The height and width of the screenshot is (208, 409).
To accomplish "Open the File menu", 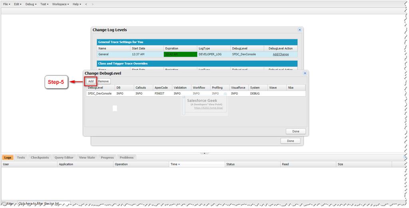I will 6,4.
